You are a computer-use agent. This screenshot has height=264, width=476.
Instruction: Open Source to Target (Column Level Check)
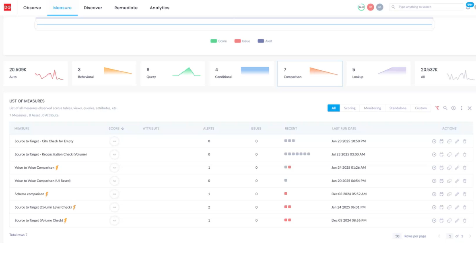tap(43, 207)
